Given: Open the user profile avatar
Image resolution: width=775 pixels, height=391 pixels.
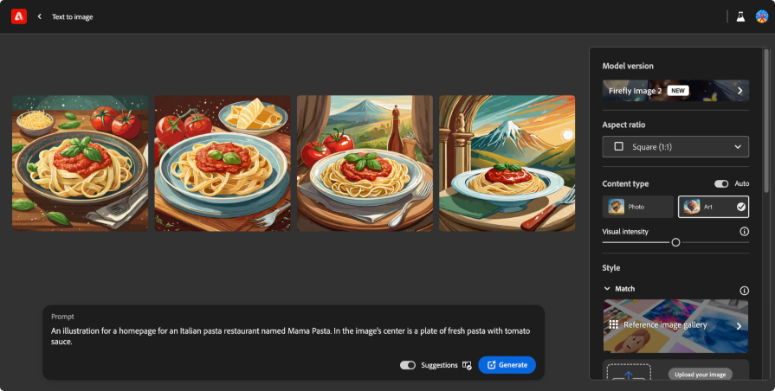Looking at the screenshot, I should 761,16.
